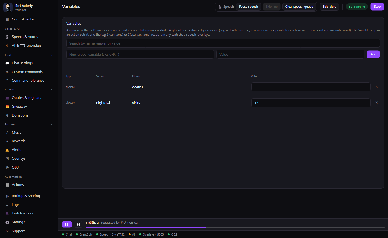The height and width of the screenshot is (238, 388).
Task: Add the new global variable
Action: point(373,54)
